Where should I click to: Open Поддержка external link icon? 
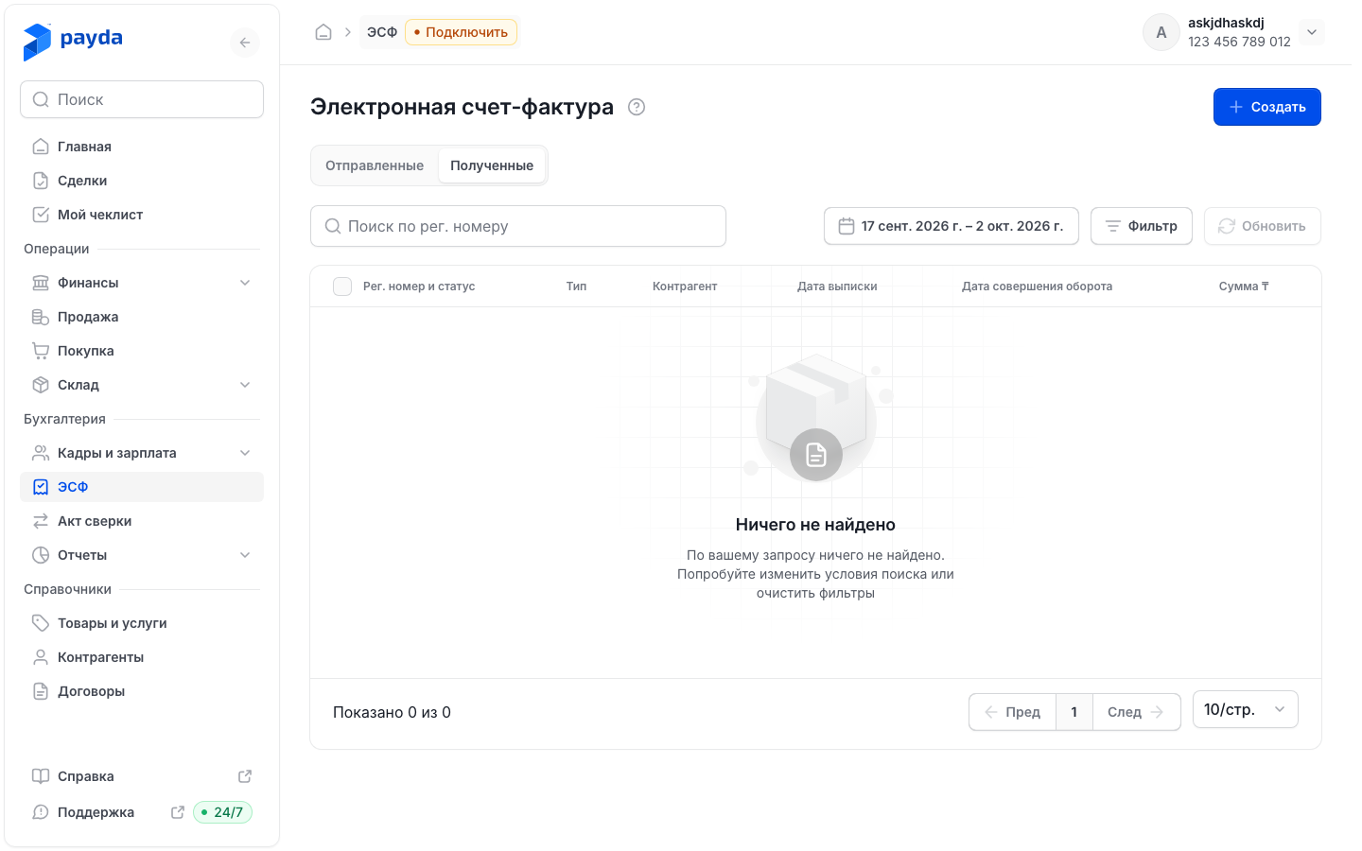[177, 812]
